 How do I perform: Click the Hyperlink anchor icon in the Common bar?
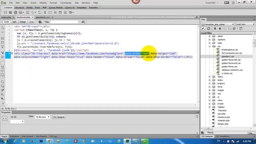[45, 12]
